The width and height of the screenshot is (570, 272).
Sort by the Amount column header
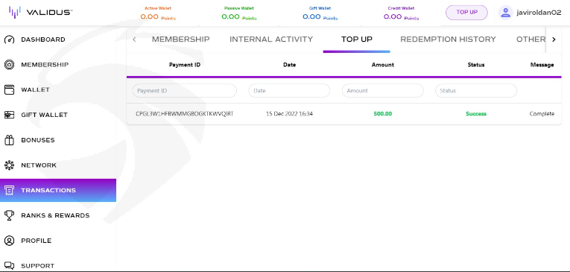click(x=383, y=65)
